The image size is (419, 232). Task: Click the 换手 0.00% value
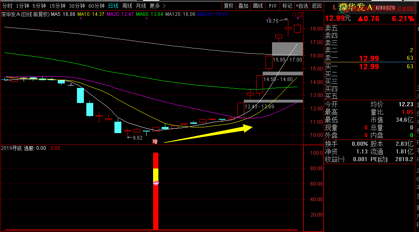360,144
